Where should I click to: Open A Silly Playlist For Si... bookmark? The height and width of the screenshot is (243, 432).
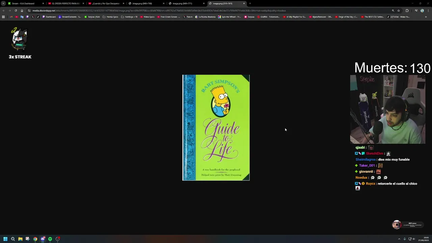coord(294,17)
